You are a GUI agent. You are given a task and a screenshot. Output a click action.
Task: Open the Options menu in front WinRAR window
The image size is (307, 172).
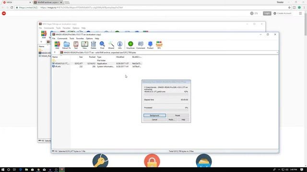click(x=89, y=39)
